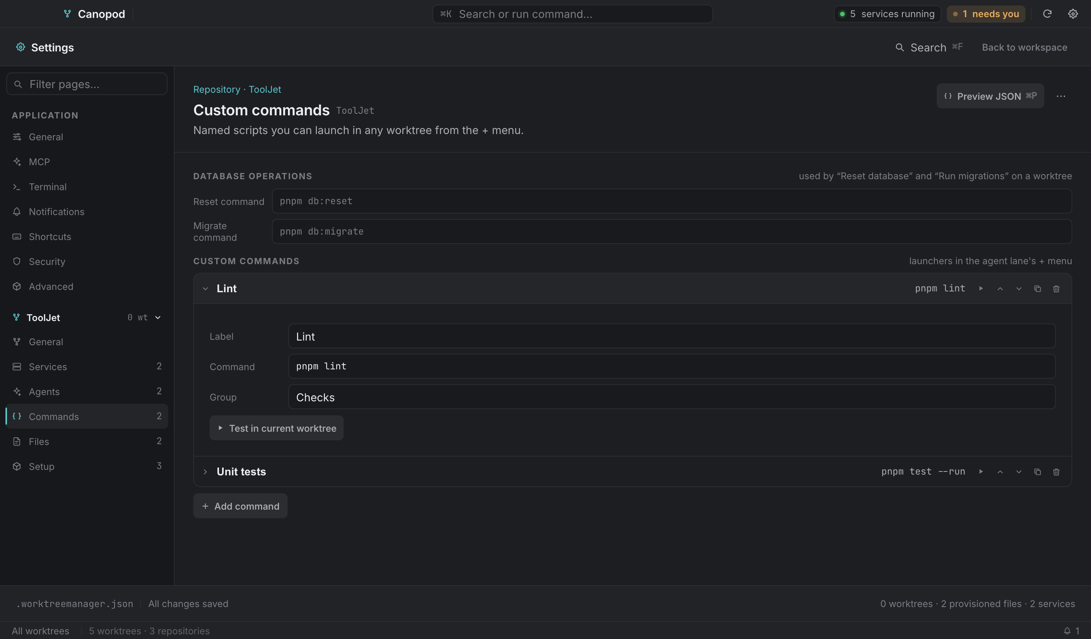Run the Lint command play icon
Image resolution: width=1091 pixels, height=639 pixels.
pyautogui.click(x=981, y=288)
